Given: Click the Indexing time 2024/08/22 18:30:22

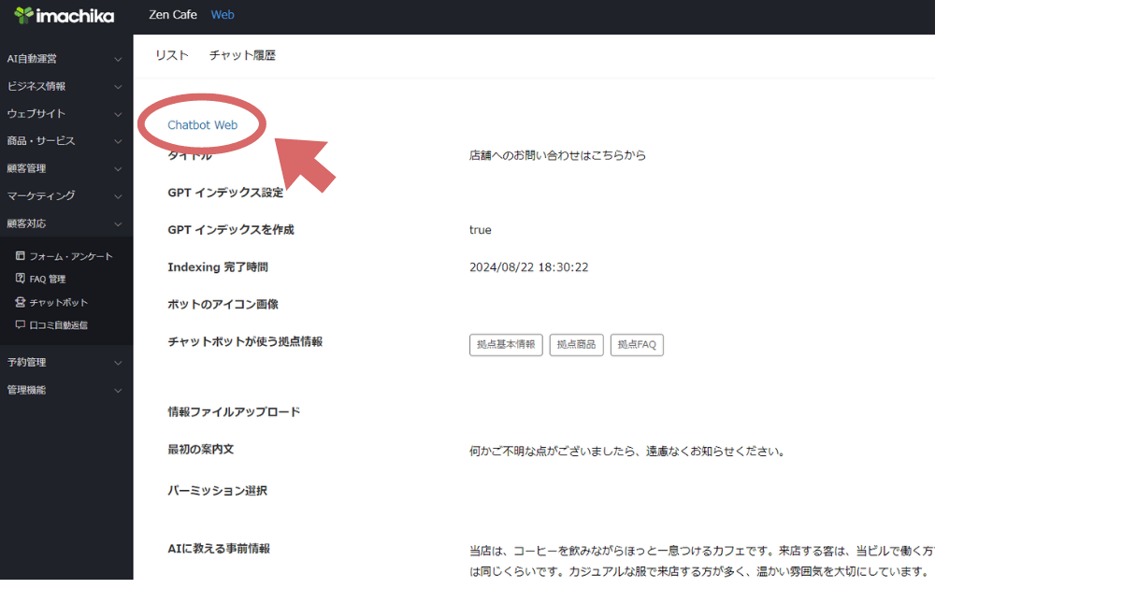Looking at the screenshot, I should point(529,267).
